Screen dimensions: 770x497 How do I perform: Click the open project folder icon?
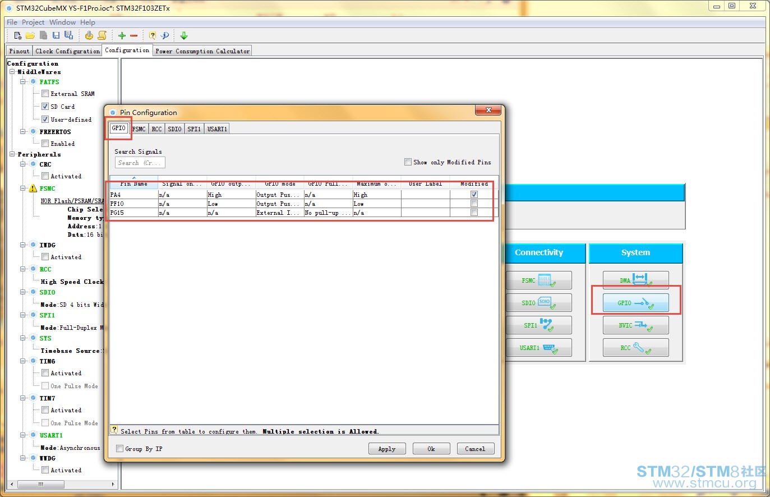pyautogui.click(x=30, y=35)
